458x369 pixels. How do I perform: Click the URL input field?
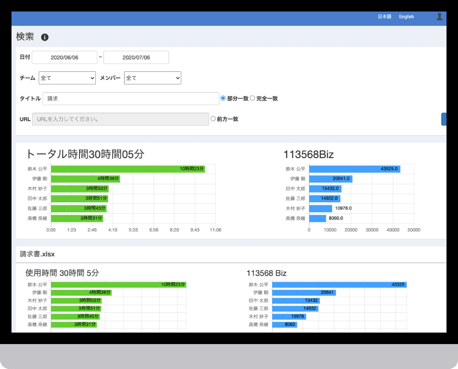point(121,119)
